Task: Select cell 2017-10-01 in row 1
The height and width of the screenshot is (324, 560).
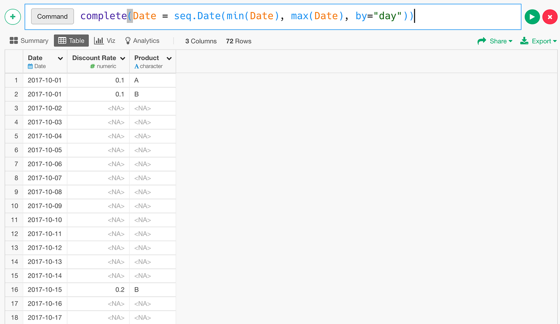Action: click(45, 80)
